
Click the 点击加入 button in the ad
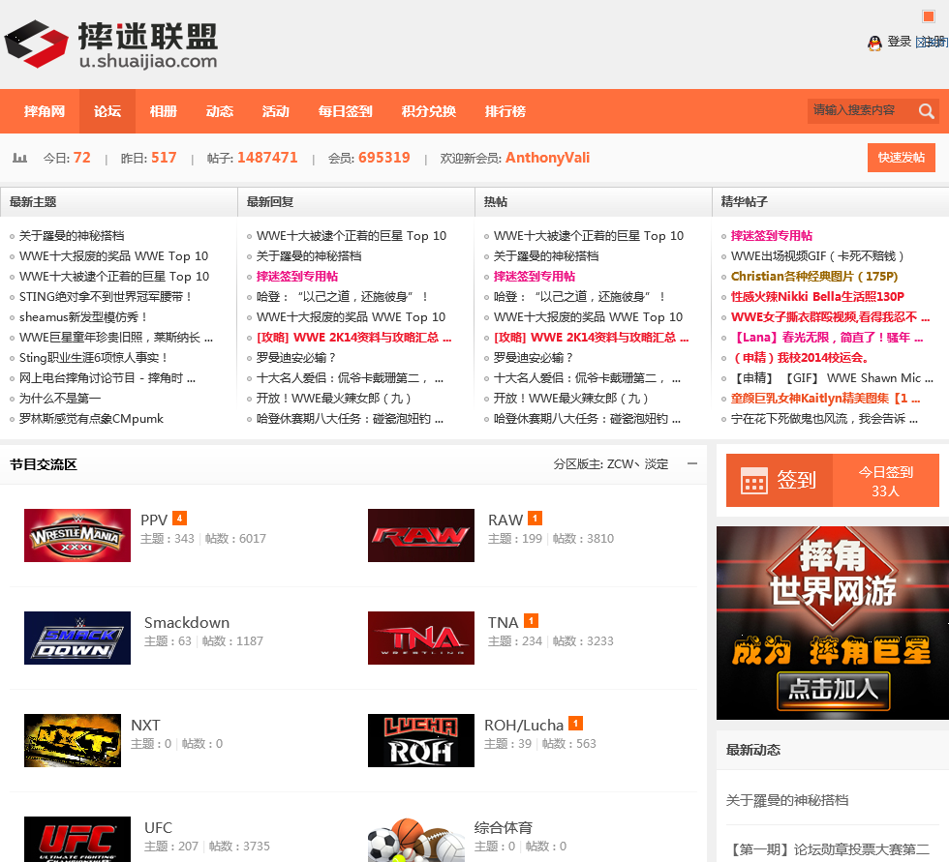[833, 691]
